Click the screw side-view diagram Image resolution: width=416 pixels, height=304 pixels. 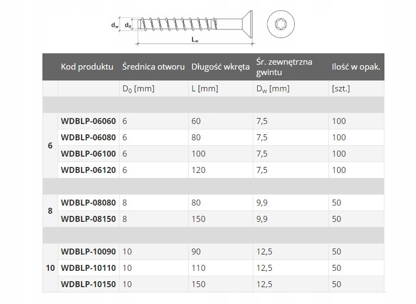coord(196,24)
